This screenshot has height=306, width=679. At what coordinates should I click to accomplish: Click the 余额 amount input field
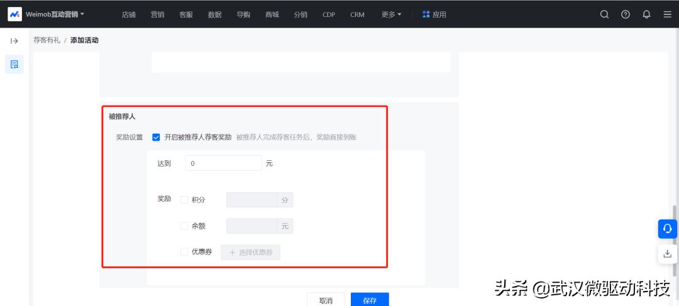click(x=251, y=226)
